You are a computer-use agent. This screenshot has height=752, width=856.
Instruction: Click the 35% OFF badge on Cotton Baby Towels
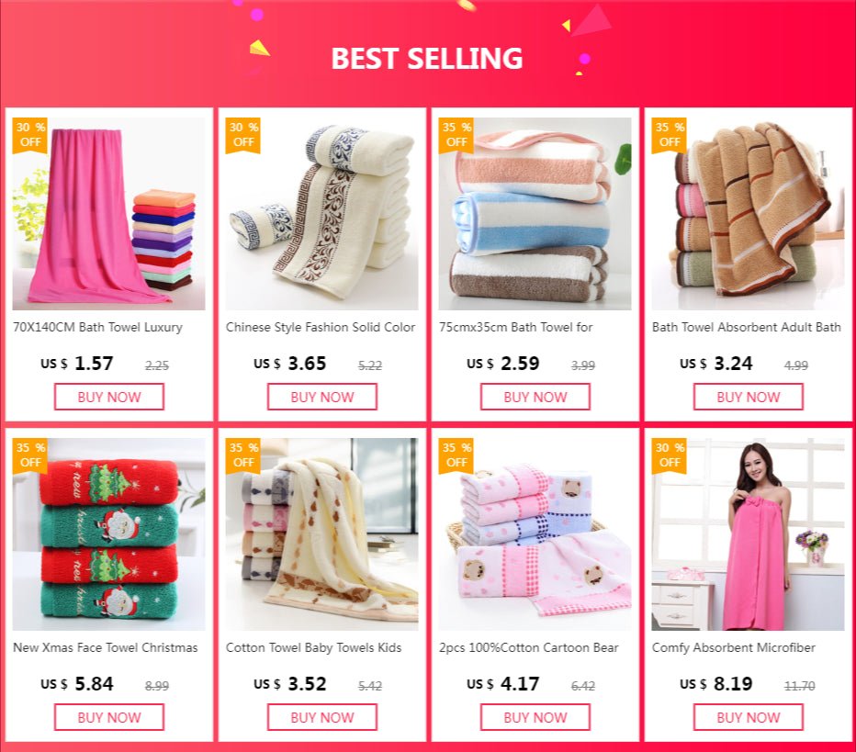[x=243, y=455]
